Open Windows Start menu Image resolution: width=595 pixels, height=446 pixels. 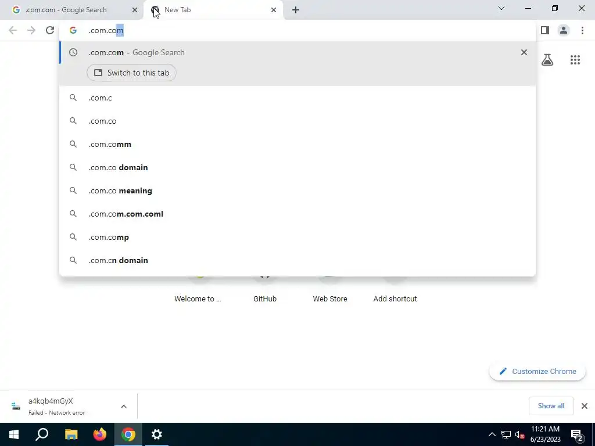14,434
